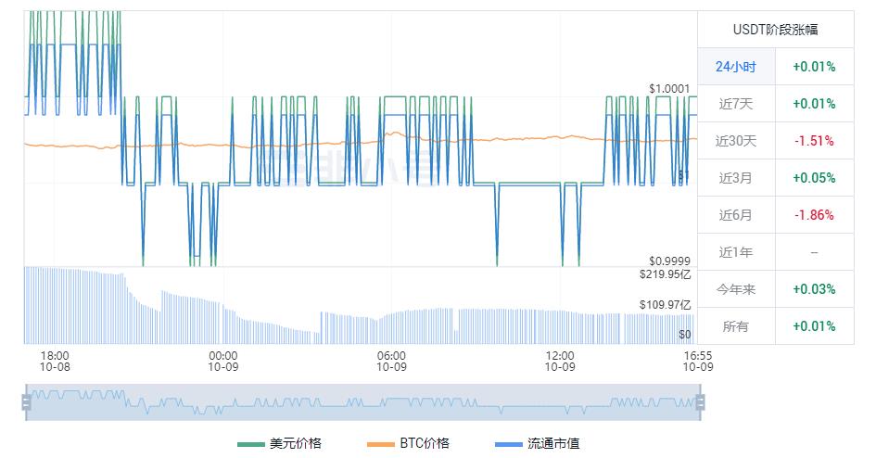Click the green 美元价格 legend color marker
The height and width of the screenshot is (458, 876).
point(251,445)
